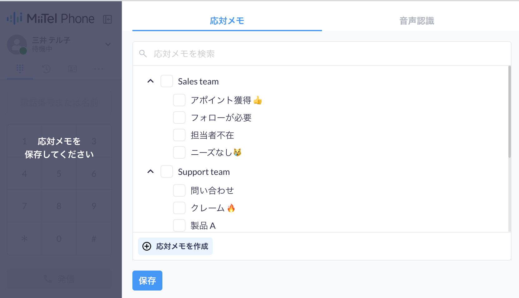Open the call history clock icon
This screenshot has width=519, height=298.
click(46, 69)
